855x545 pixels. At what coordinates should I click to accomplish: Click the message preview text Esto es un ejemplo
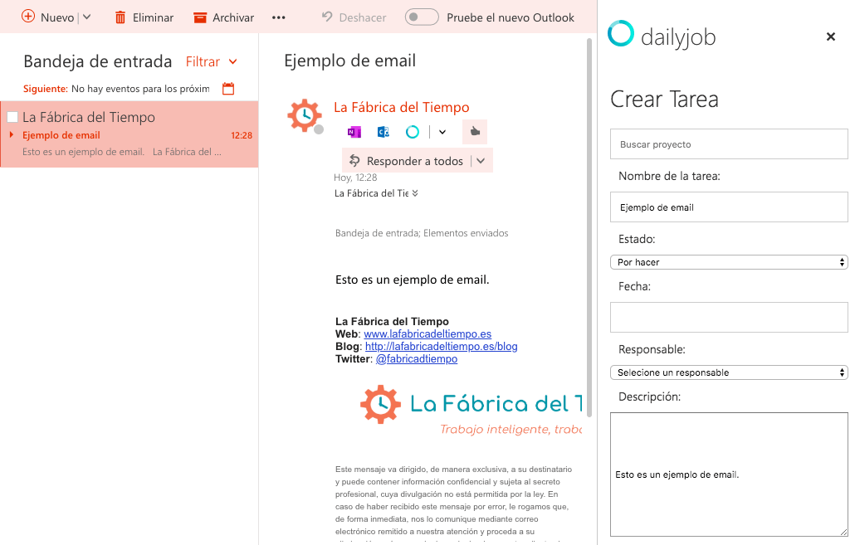[121, 152]
